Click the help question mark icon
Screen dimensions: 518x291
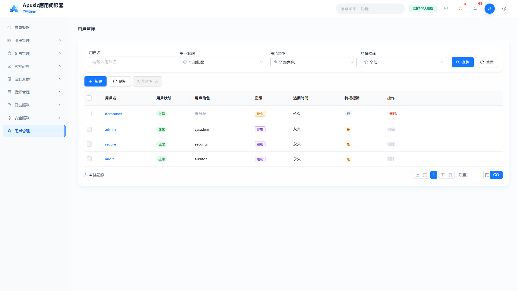504,9
